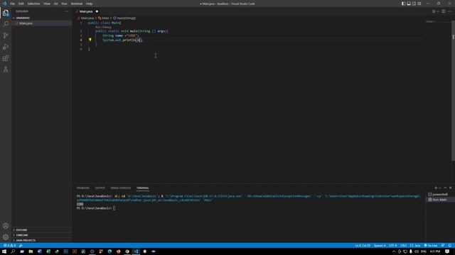
Task: Open the Selection menu
Action: click(33, 4)
